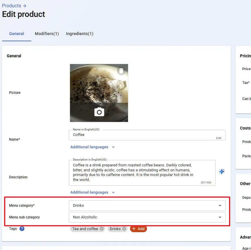Remove the 'Drinks' tag chip
The height and width of the screenshot is (250, 251).
click(124, 229)
